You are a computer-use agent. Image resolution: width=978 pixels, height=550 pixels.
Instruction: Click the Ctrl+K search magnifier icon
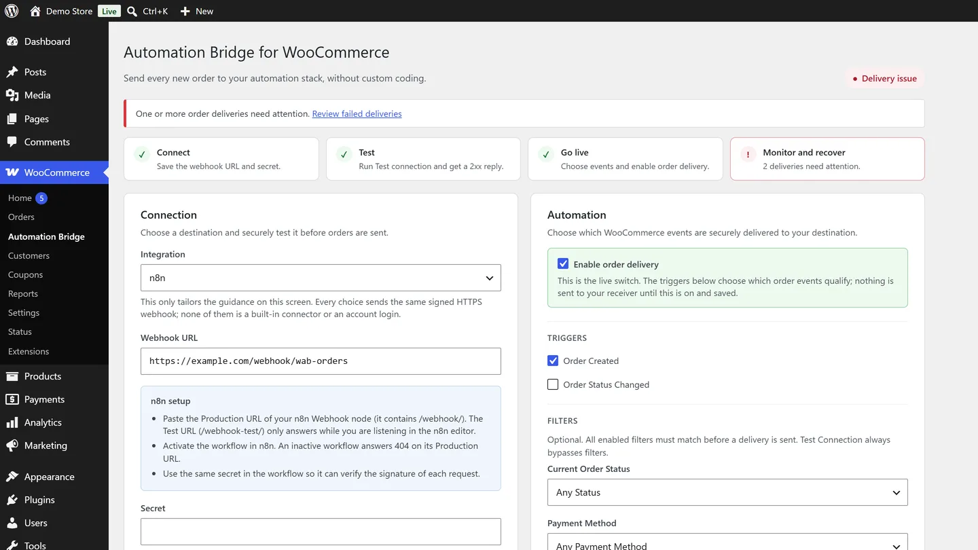[132, 11]
